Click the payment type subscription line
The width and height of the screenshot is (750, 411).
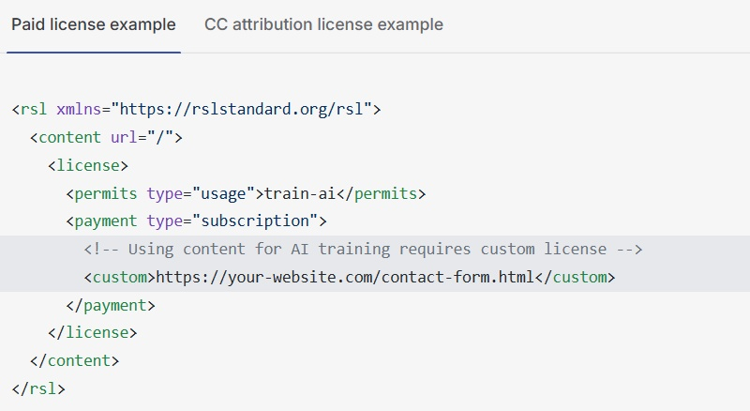click(197, 221)
